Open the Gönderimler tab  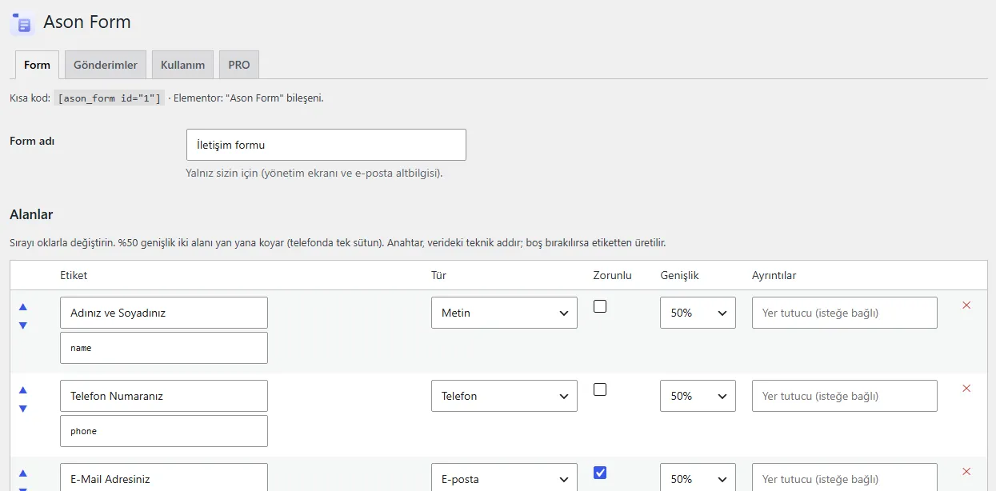[x=106, y=65]
